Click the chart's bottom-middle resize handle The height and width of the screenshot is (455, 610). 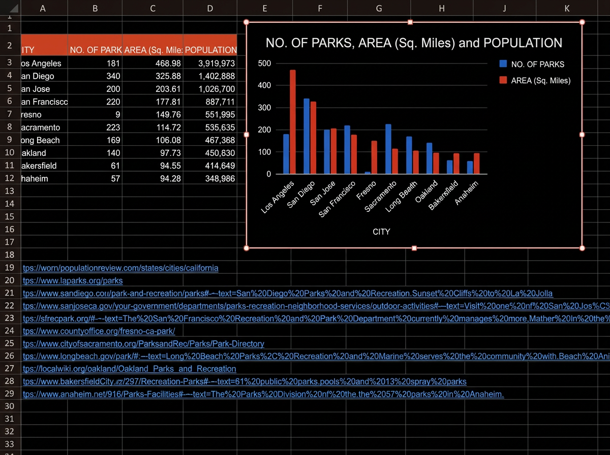414,248
